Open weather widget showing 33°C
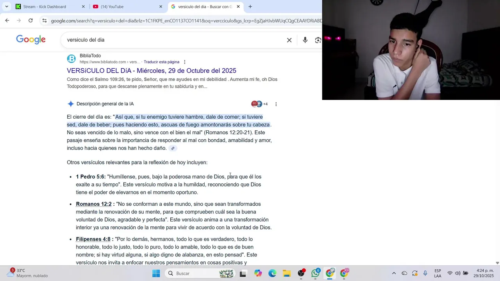 pos(27,273)
